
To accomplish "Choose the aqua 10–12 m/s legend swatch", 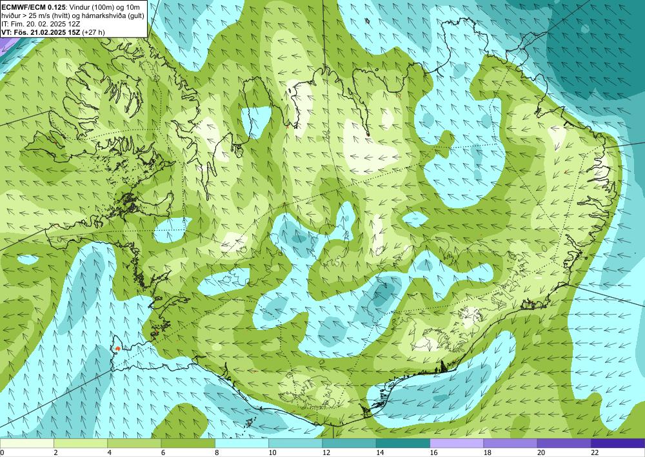I will 295,443.
